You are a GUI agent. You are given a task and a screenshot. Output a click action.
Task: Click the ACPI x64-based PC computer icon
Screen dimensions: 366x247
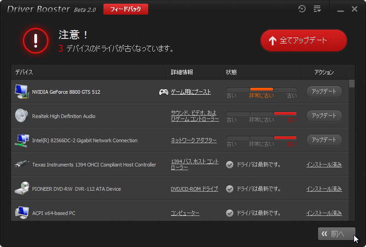point(22,212)
